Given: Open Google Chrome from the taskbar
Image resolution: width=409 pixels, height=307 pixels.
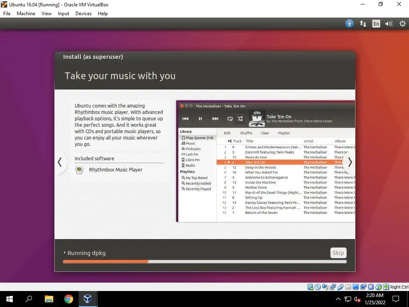Looking at the screenshot, I should click(69, 299).
